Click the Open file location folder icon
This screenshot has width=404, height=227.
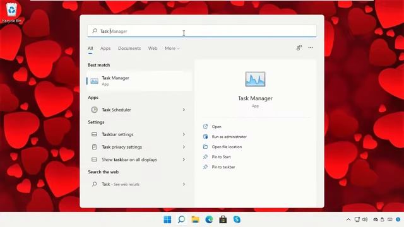point(205,147)
